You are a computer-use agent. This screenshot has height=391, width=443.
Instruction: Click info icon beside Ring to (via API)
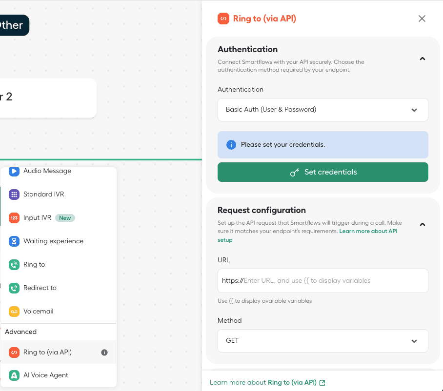pos(104,352)
